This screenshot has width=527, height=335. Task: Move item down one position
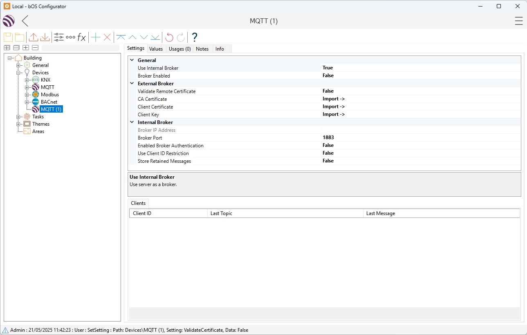144,37
